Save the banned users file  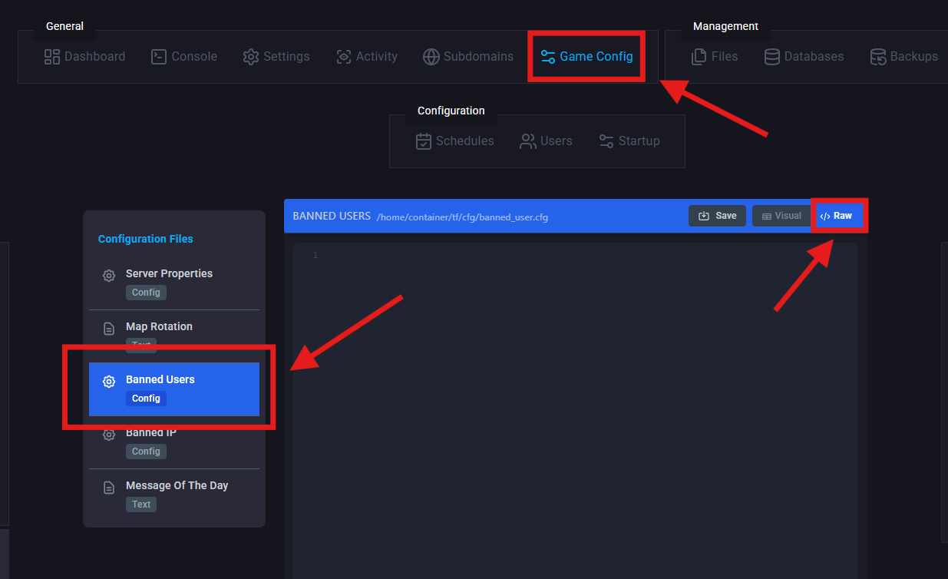pyautogui.click(x=717, y=216)
